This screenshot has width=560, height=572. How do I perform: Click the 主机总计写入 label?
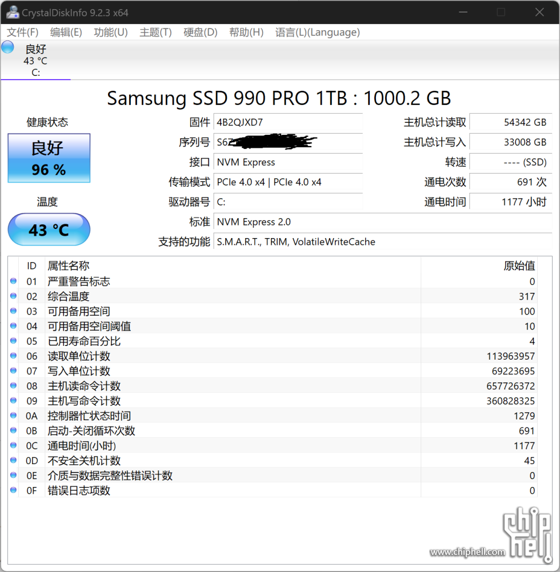[x=434, y=142]
